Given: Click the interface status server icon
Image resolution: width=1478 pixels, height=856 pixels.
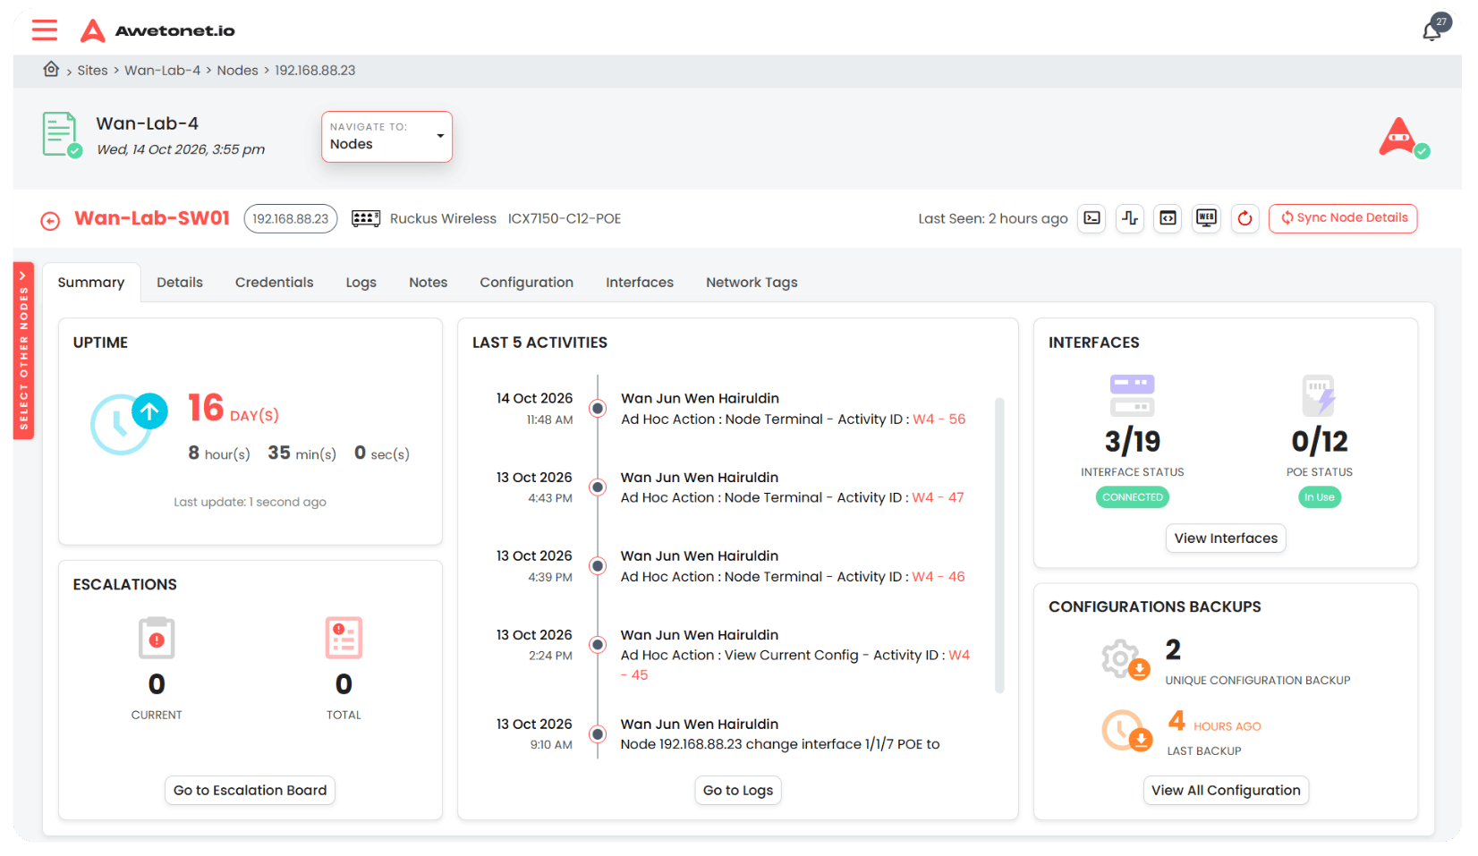Looking at the screenshot, I should [1132, 395].
